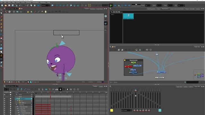
Task: Click the New scene icon in top toolbar
Action: 2,5
